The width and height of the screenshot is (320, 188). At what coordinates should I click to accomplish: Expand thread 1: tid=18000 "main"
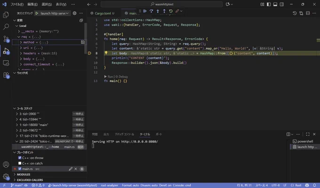click(x=17, y=125)
